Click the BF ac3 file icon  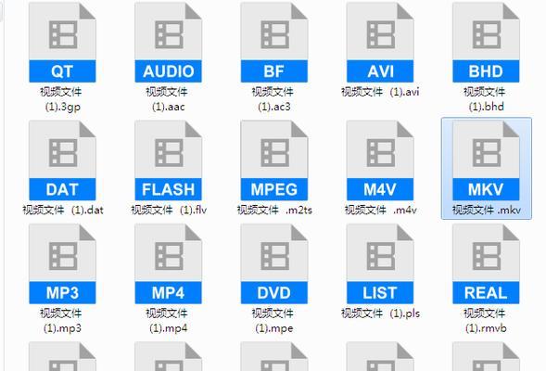coord(274,43)
